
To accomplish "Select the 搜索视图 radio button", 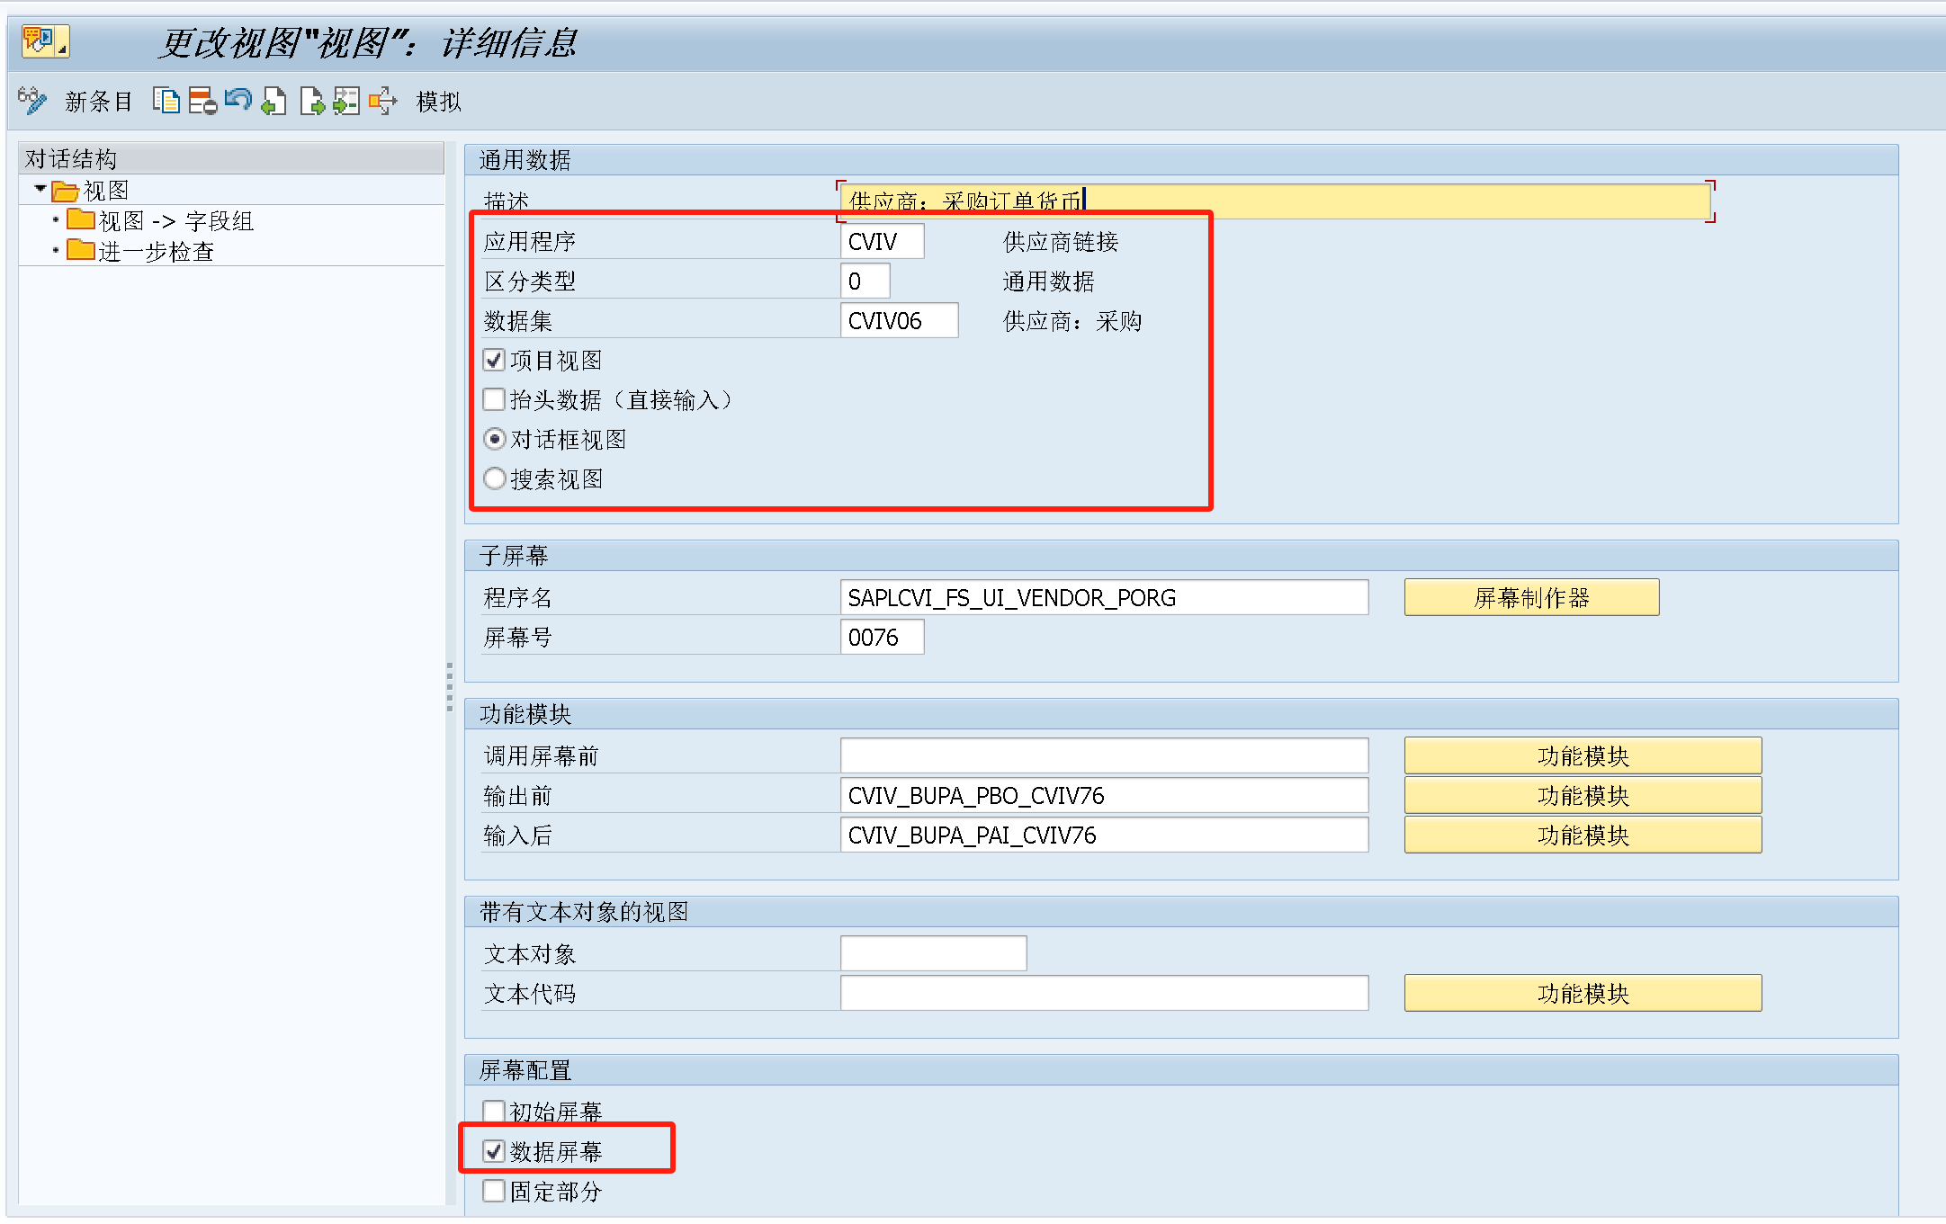I will [494, 478].
